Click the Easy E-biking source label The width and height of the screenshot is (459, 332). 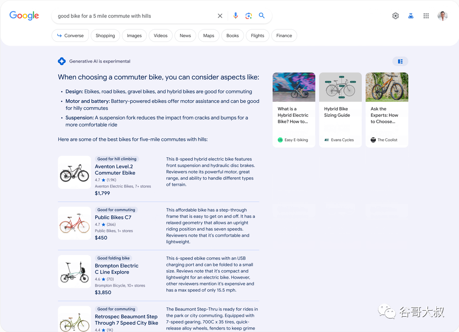pyautogui.click(x=293, y=140)
